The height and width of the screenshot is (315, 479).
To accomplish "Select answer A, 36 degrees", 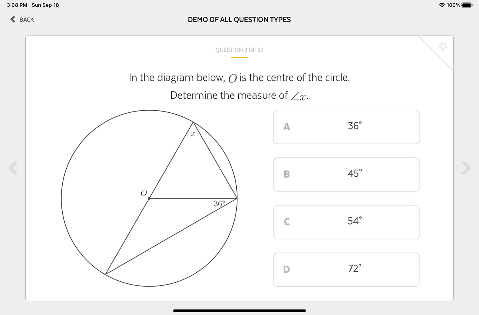I will (x=346, y=127).
